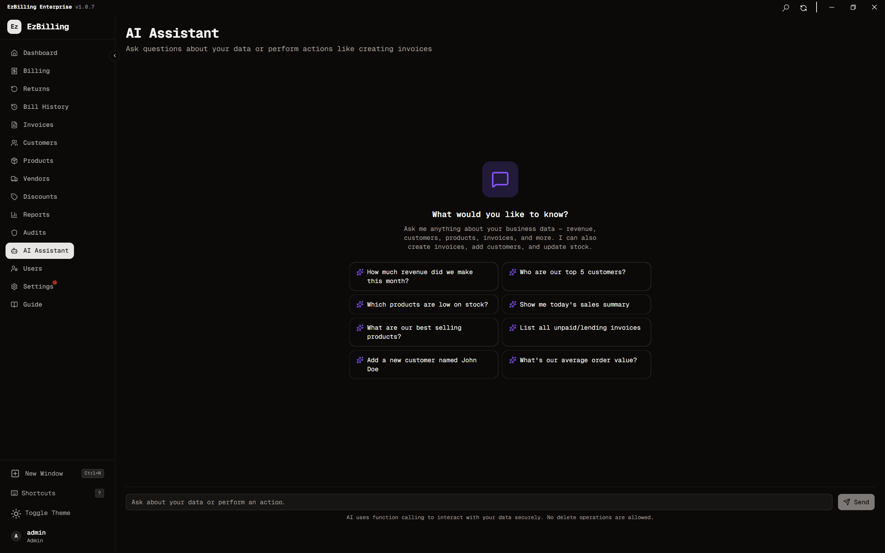
Task: Open the admin user profile name
Action: pos(36,533)
